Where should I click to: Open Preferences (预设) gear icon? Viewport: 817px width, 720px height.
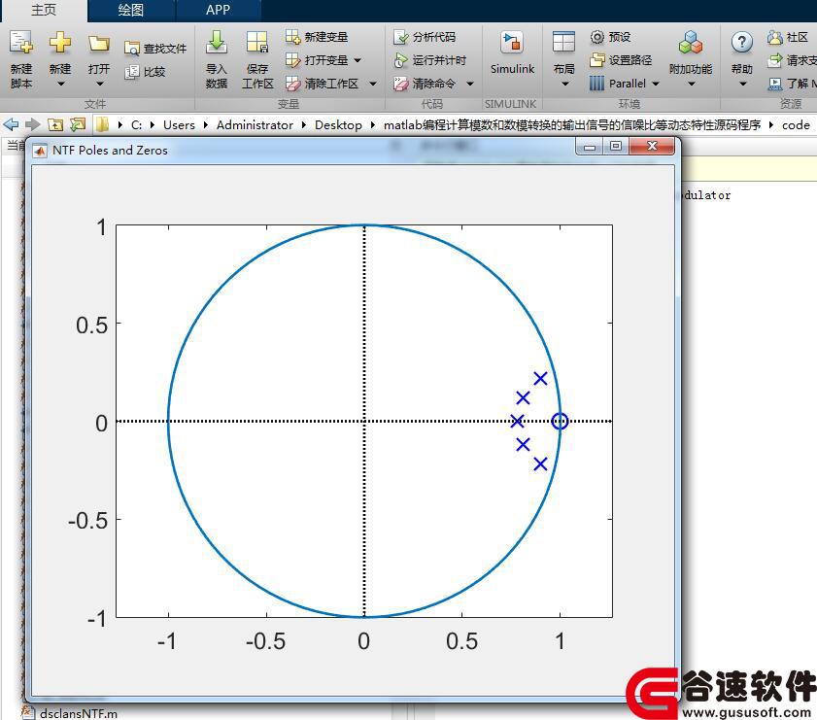pyautogui.click(x=597, y=37)
